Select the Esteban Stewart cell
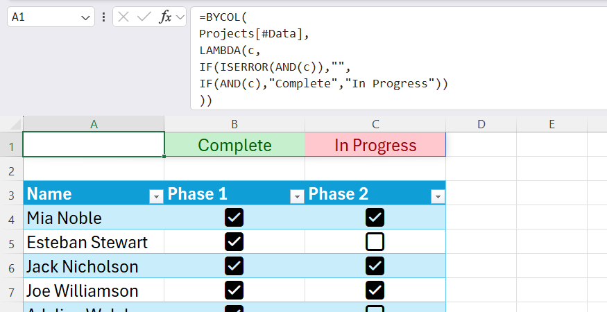The width and height of the screenshot is (607, 312). point(94,241)
